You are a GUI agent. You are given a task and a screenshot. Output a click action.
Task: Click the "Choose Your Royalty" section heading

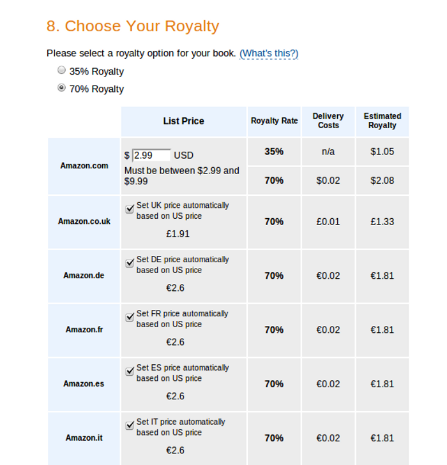pos(133,26)
